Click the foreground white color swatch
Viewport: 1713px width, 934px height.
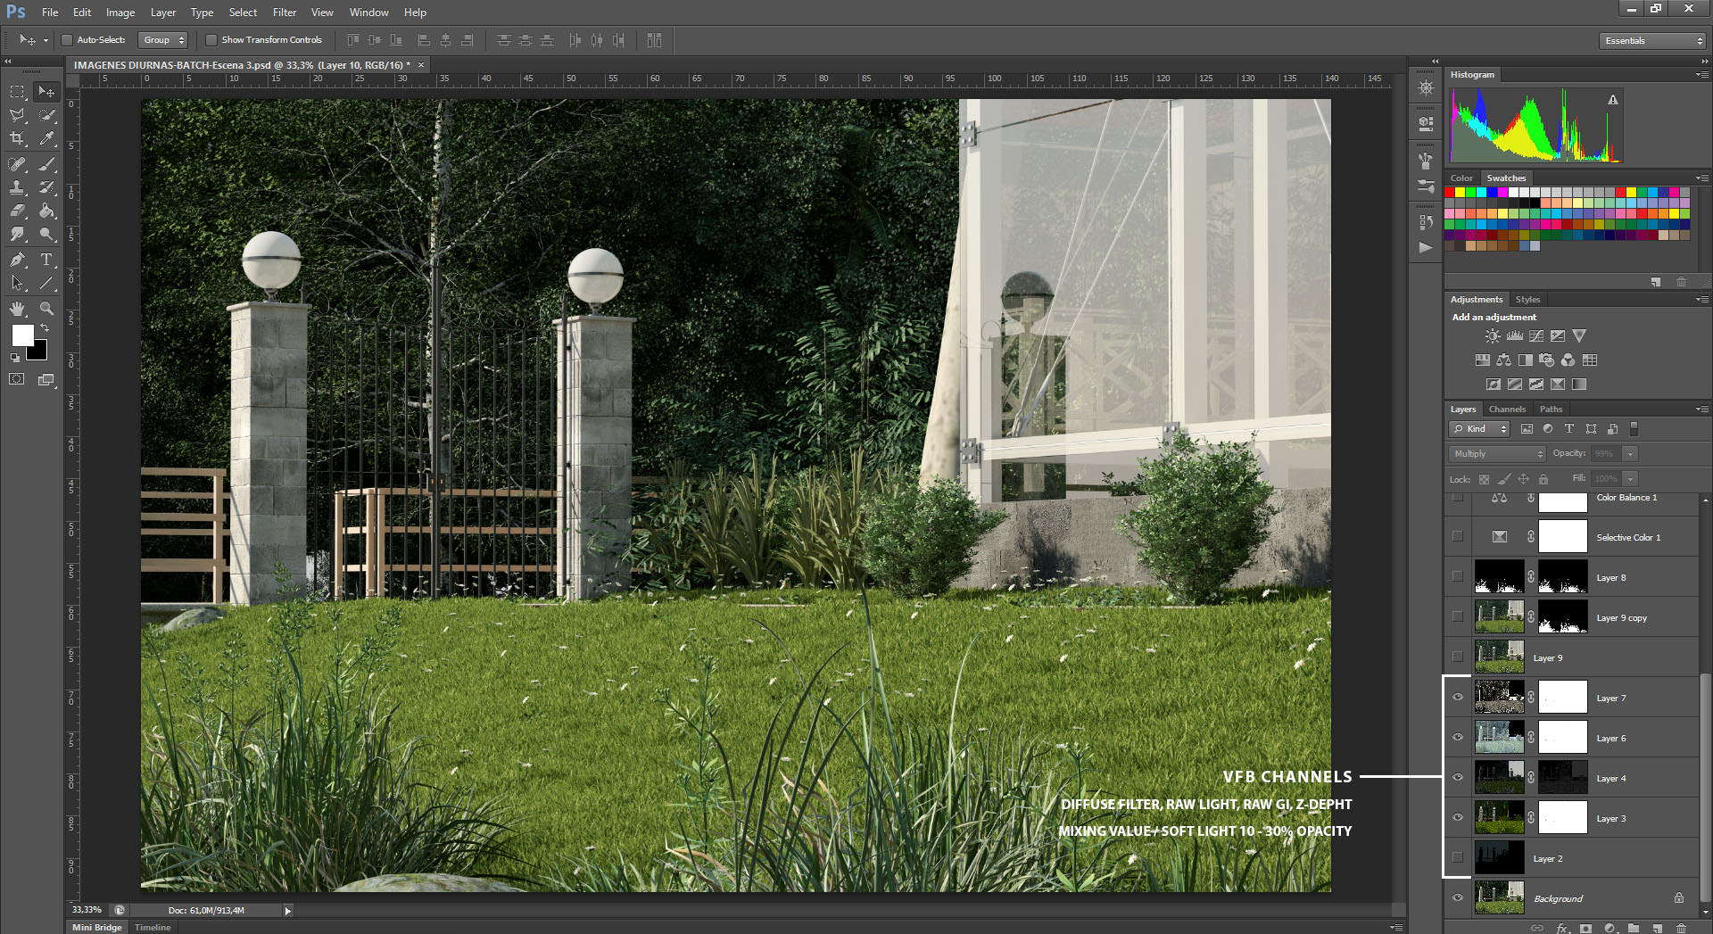21,335
